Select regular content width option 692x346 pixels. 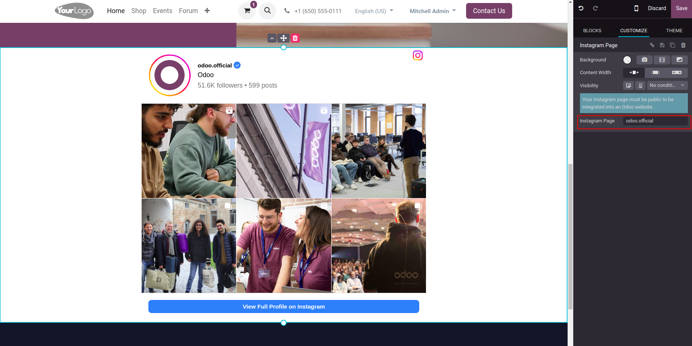pos(655,73)
